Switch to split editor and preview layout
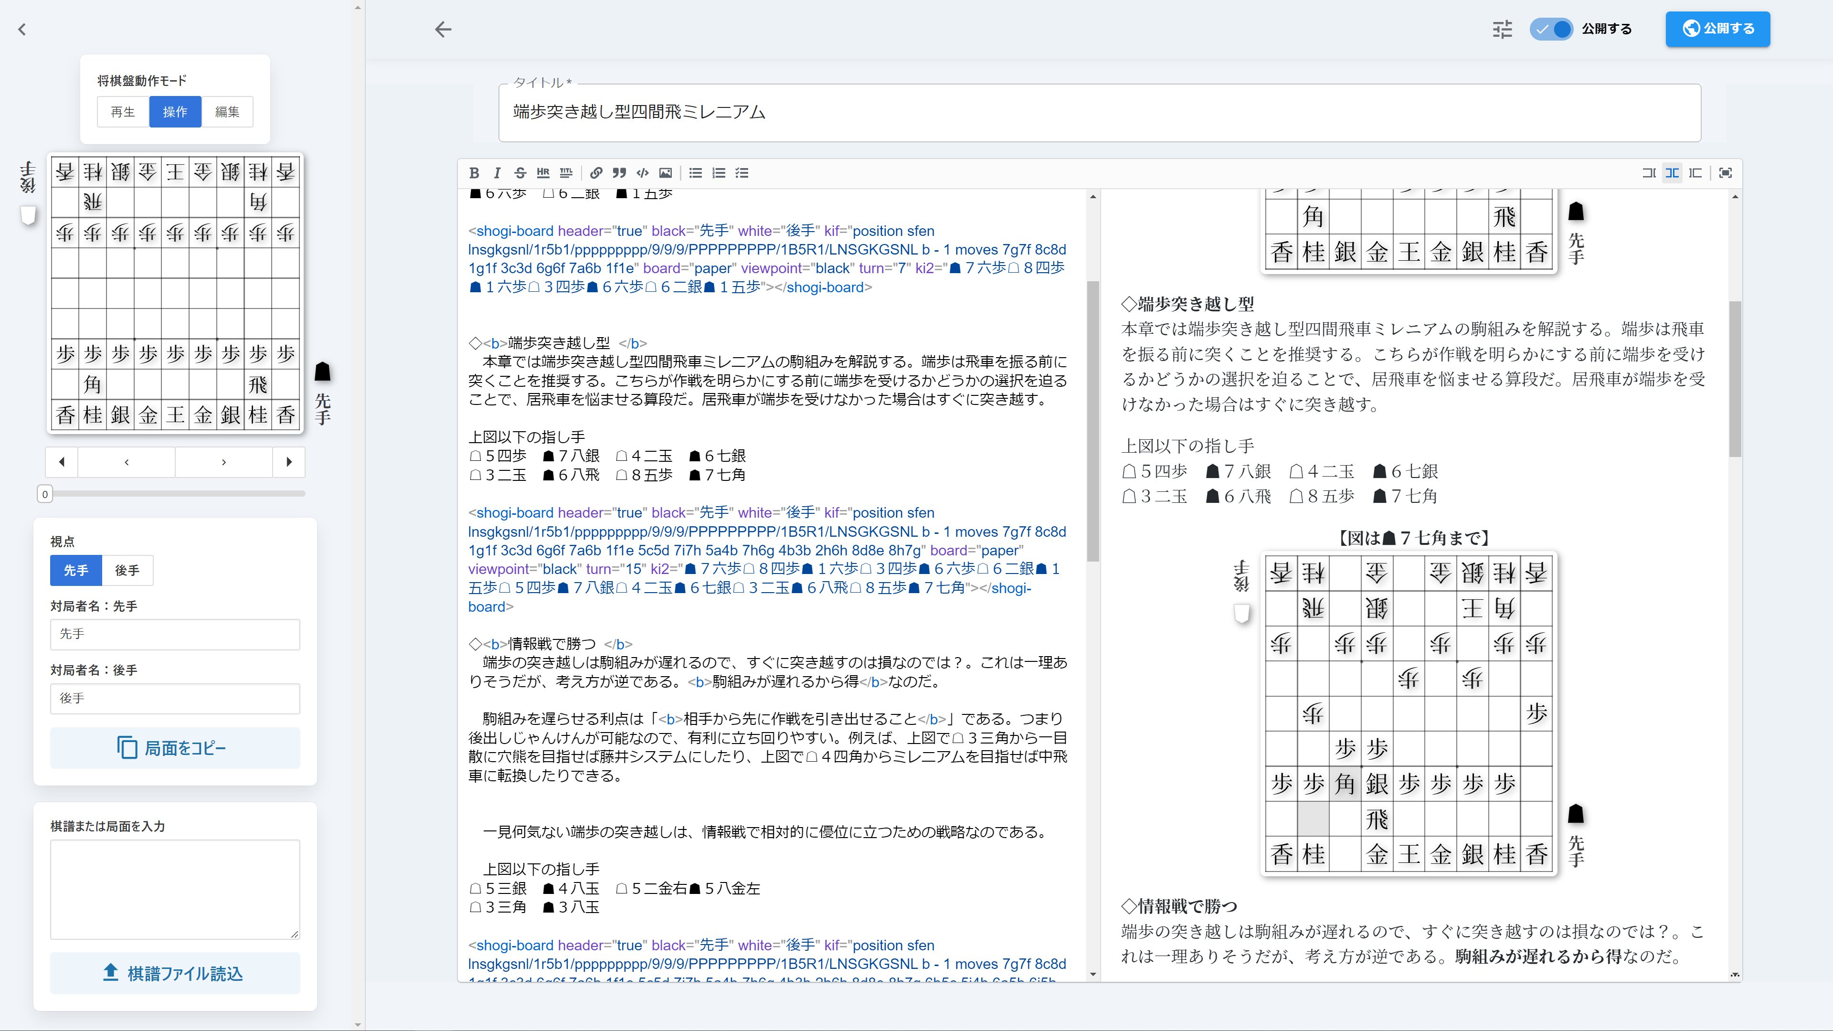1833x1031 pixels. pyautogui.click(x=1672, y=173)
